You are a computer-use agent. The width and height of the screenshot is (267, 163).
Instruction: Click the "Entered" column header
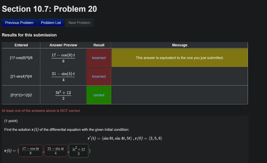pos(21,45)
